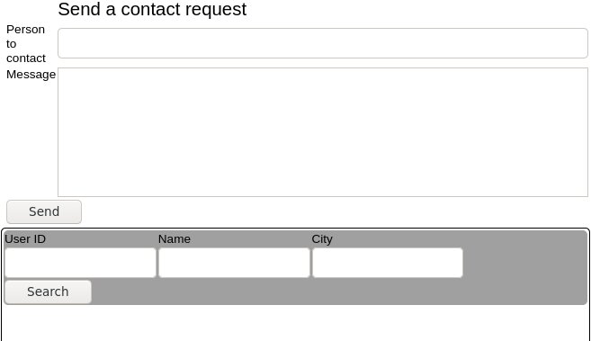Image resolution: width=591 pixels, height=341 pixels.
Task: Select the User ID search field
Action: [x=80, y=263]
